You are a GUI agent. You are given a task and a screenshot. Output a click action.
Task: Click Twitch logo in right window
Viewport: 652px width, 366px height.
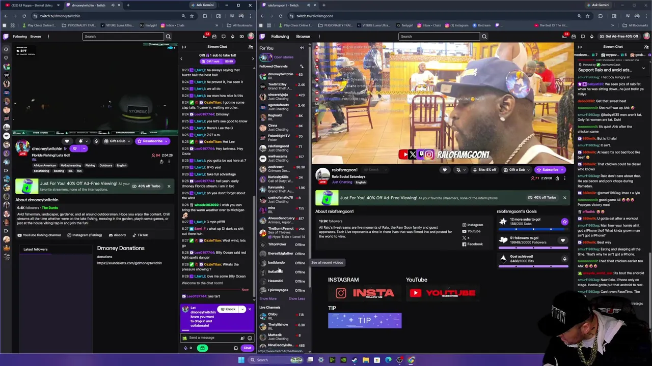pos(262,37)
